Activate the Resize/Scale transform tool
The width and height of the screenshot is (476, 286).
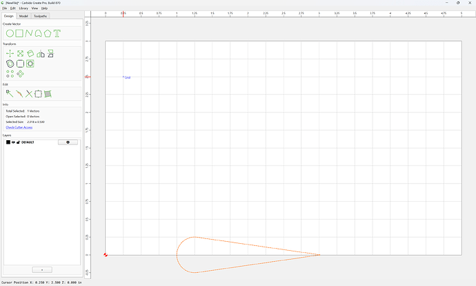[x=20, y=54]
